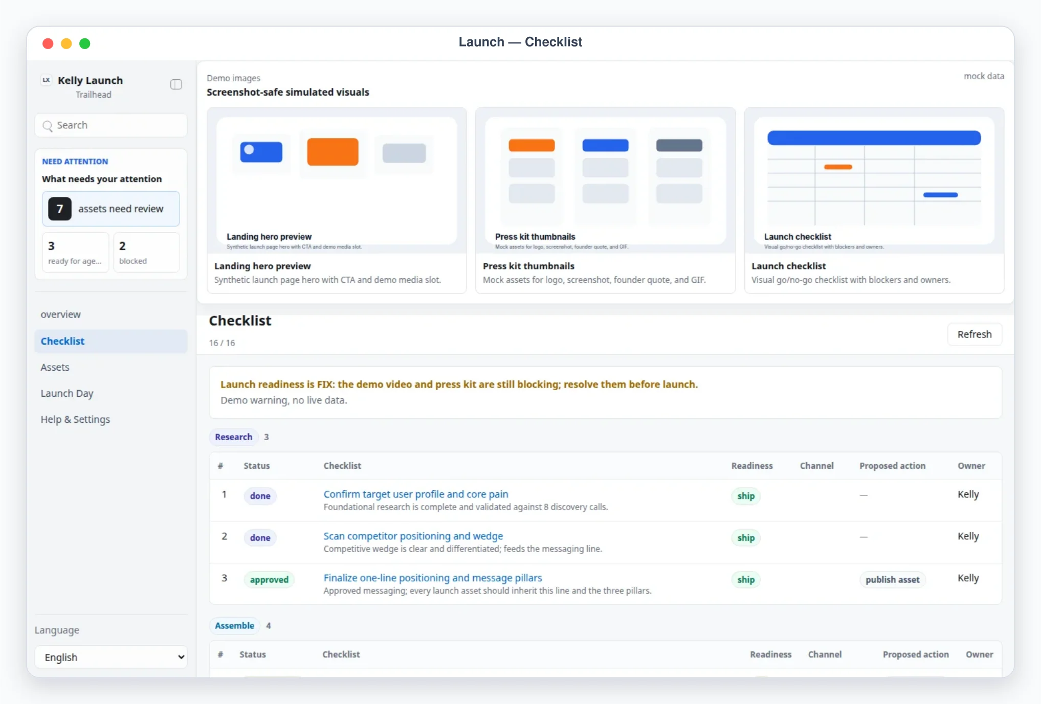Click the Refresh button
1041x704 pixels.
[974, 334]
